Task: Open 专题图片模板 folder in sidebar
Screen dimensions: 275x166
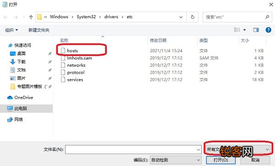Action: coord(29,86)
